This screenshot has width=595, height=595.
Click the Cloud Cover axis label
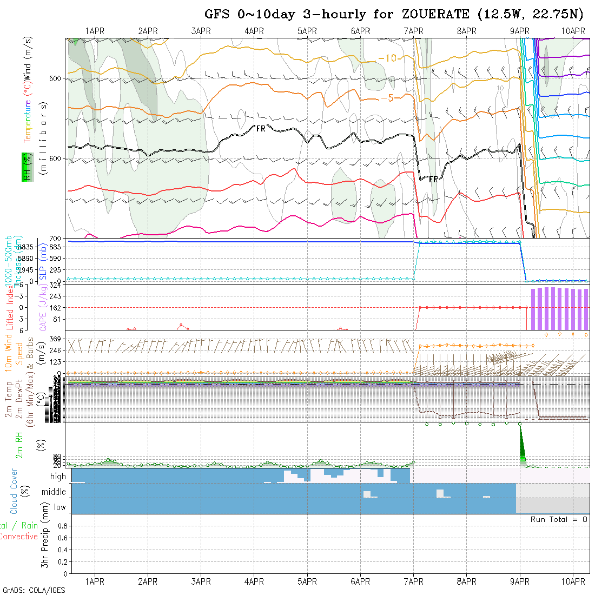[x=14, y=491]
